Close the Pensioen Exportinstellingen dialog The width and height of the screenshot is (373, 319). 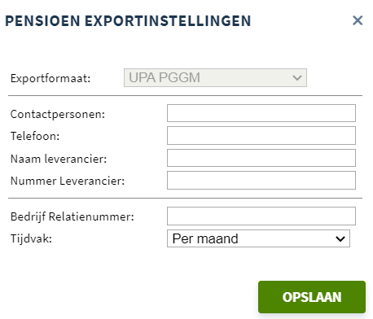[358, 20]
